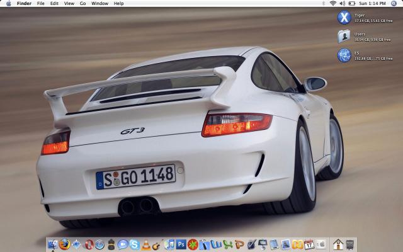The image size is (403, 252).
Task: Open the Go menu
Action: tap(82, 3)
